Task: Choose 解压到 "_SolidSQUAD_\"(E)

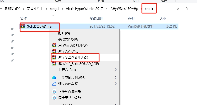Action: pyautogui.click(x=84, y=64)
